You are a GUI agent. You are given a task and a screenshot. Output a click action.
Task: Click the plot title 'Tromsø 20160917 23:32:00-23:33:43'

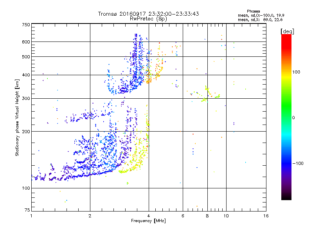pos(148,14)
